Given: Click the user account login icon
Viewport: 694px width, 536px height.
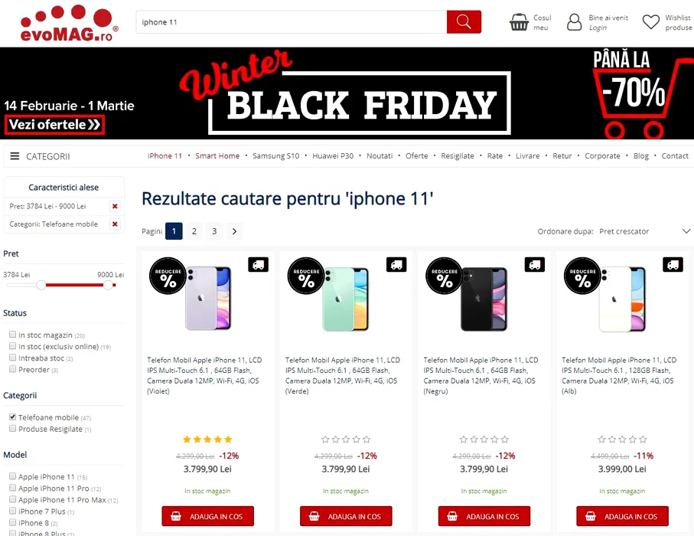Looking at the screenshot, I should (574, 22).
